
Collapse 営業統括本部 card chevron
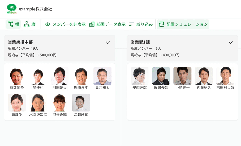coord(108,43)
